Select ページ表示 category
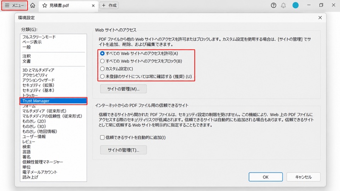Viewport: 340px width, 191px height. point(32,42)
